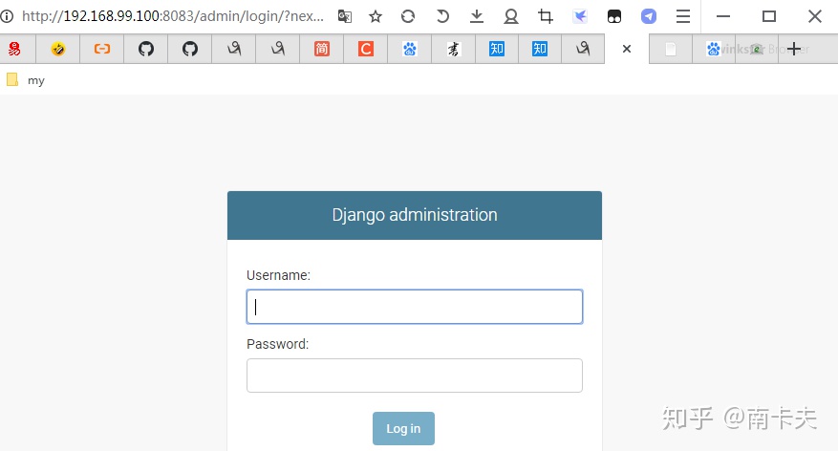
Task: Close the active tab with the X
Action: pos(627,49)
